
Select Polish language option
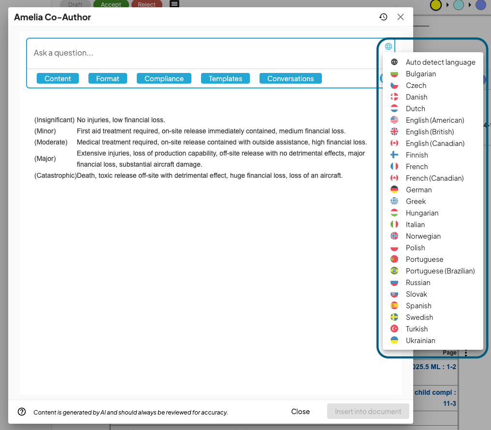coord(433,247)
